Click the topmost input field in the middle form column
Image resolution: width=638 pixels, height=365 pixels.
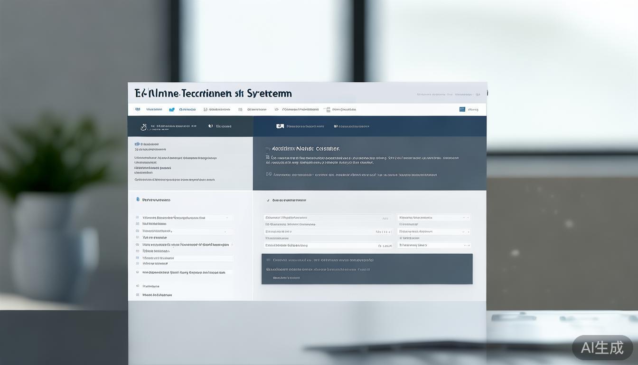point(328,218)
